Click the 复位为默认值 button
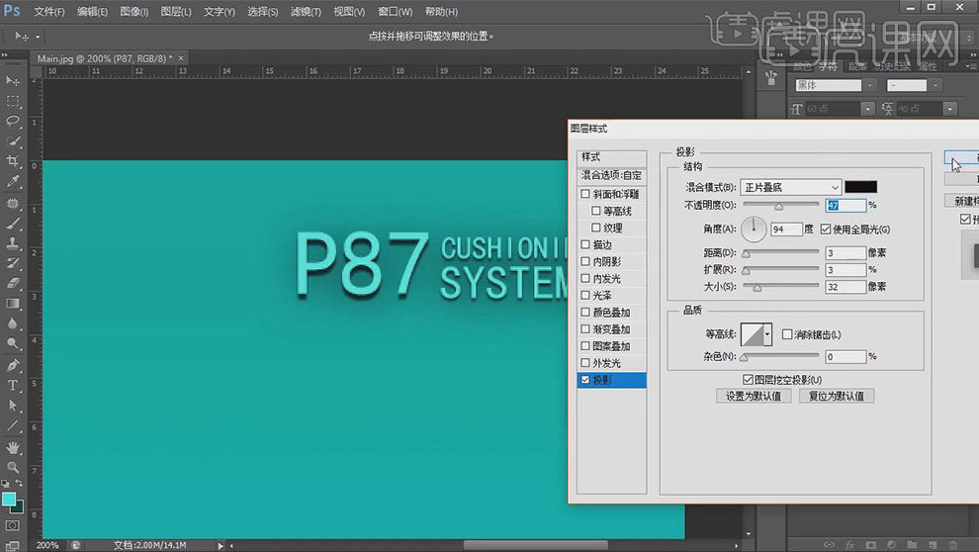Screen dimensions: 979x552 [837, 396]
